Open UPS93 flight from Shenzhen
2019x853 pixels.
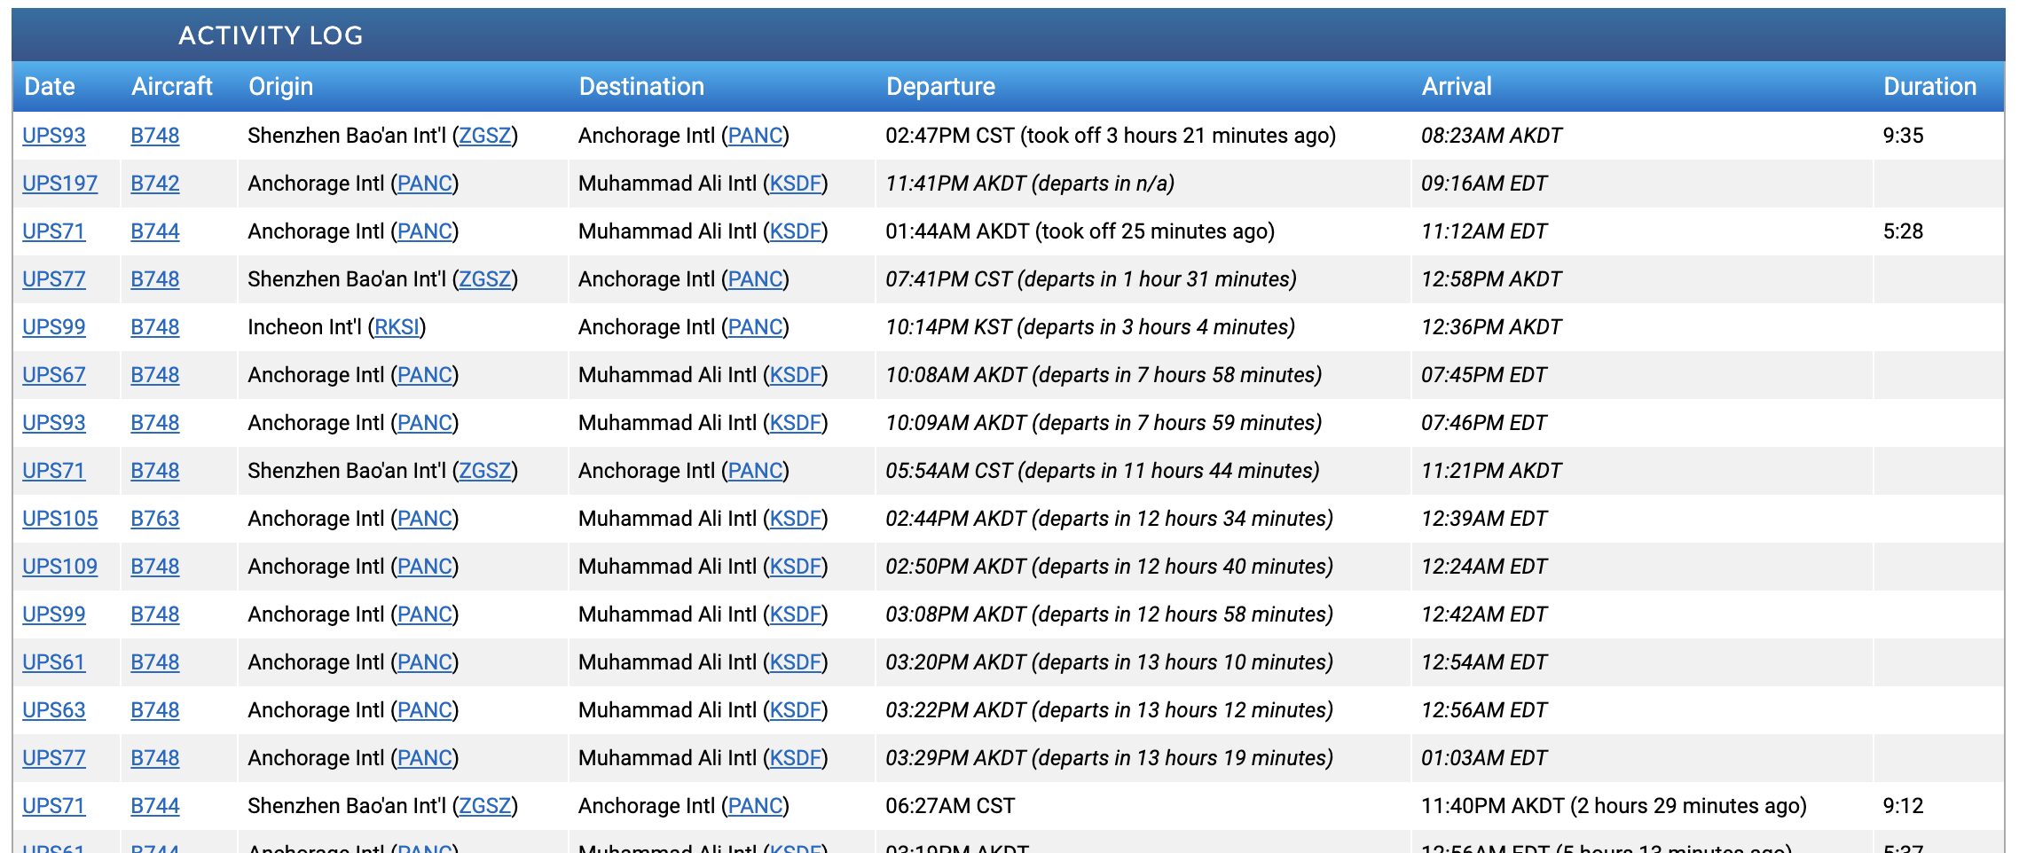pyautogui.click(x=53, y=136)
